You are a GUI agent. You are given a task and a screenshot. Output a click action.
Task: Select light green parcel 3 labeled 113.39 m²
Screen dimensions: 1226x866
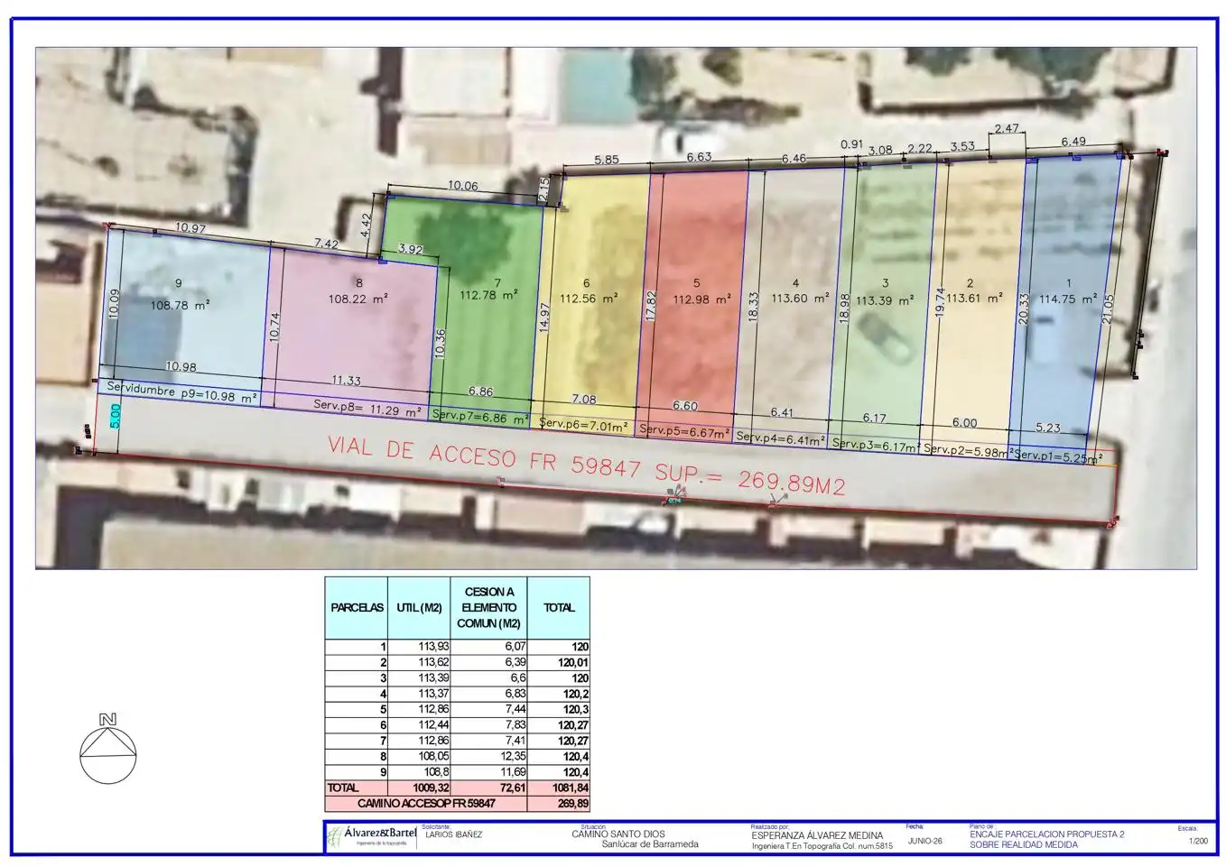[x=883, y=299]
